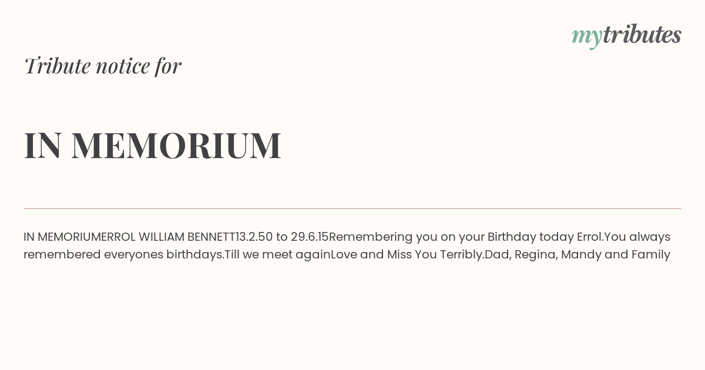Viewport: 705px width, 370px height.
Task: Click the phrase "today Errol"
Action: pos(570,237)
